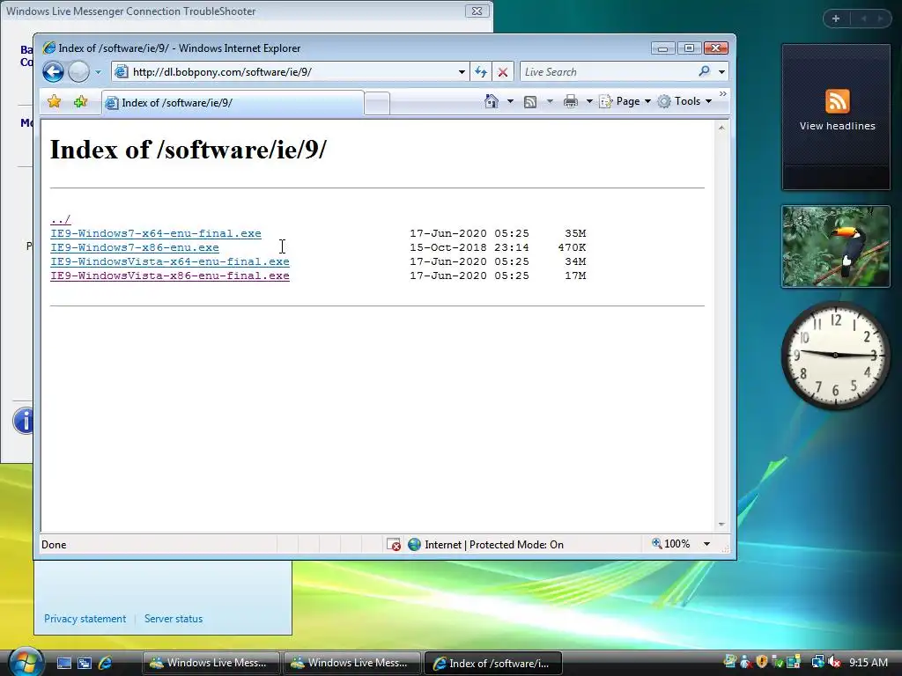Download IE9-WindowsVista-x86-enu-final.exe
The height and width of the screenshot is (676, 902).
pos(170,276)
